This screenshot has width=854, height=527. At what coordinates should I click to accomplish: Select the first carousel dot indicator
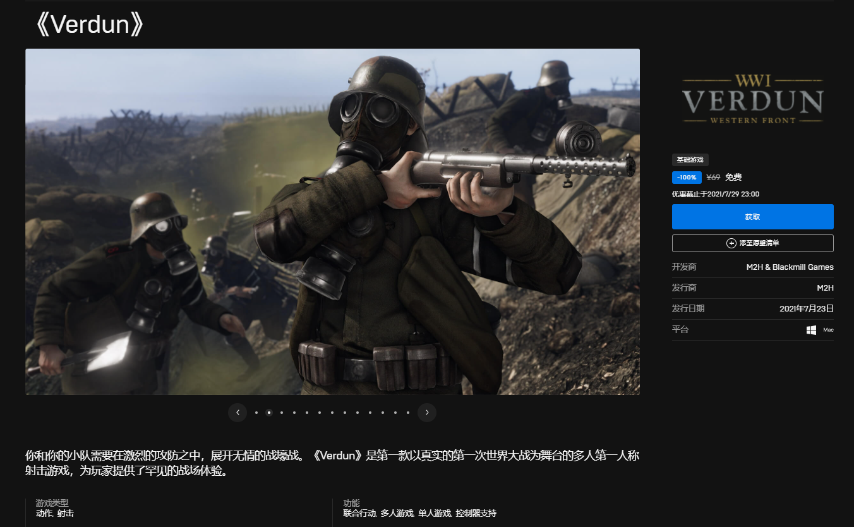click(x=256, y=413)
